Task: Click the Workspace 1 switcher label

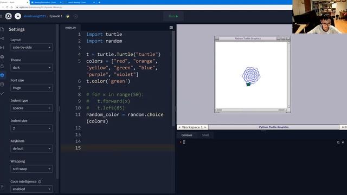Action: click(192, 127)
